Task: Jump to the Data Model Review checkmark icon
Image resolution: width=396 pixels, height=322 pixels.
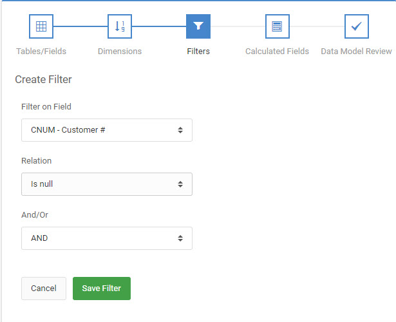Action: tap(356, 26)
